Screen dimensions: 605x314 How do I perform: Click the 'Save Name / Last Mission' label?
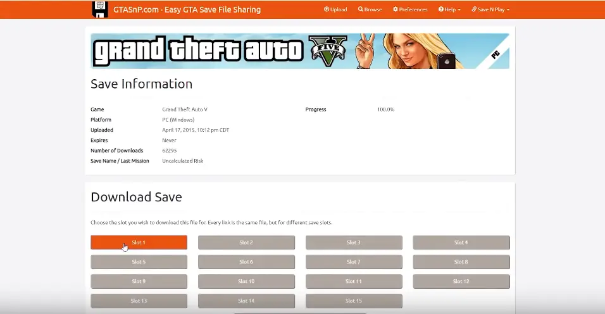[x=120, y=161]
